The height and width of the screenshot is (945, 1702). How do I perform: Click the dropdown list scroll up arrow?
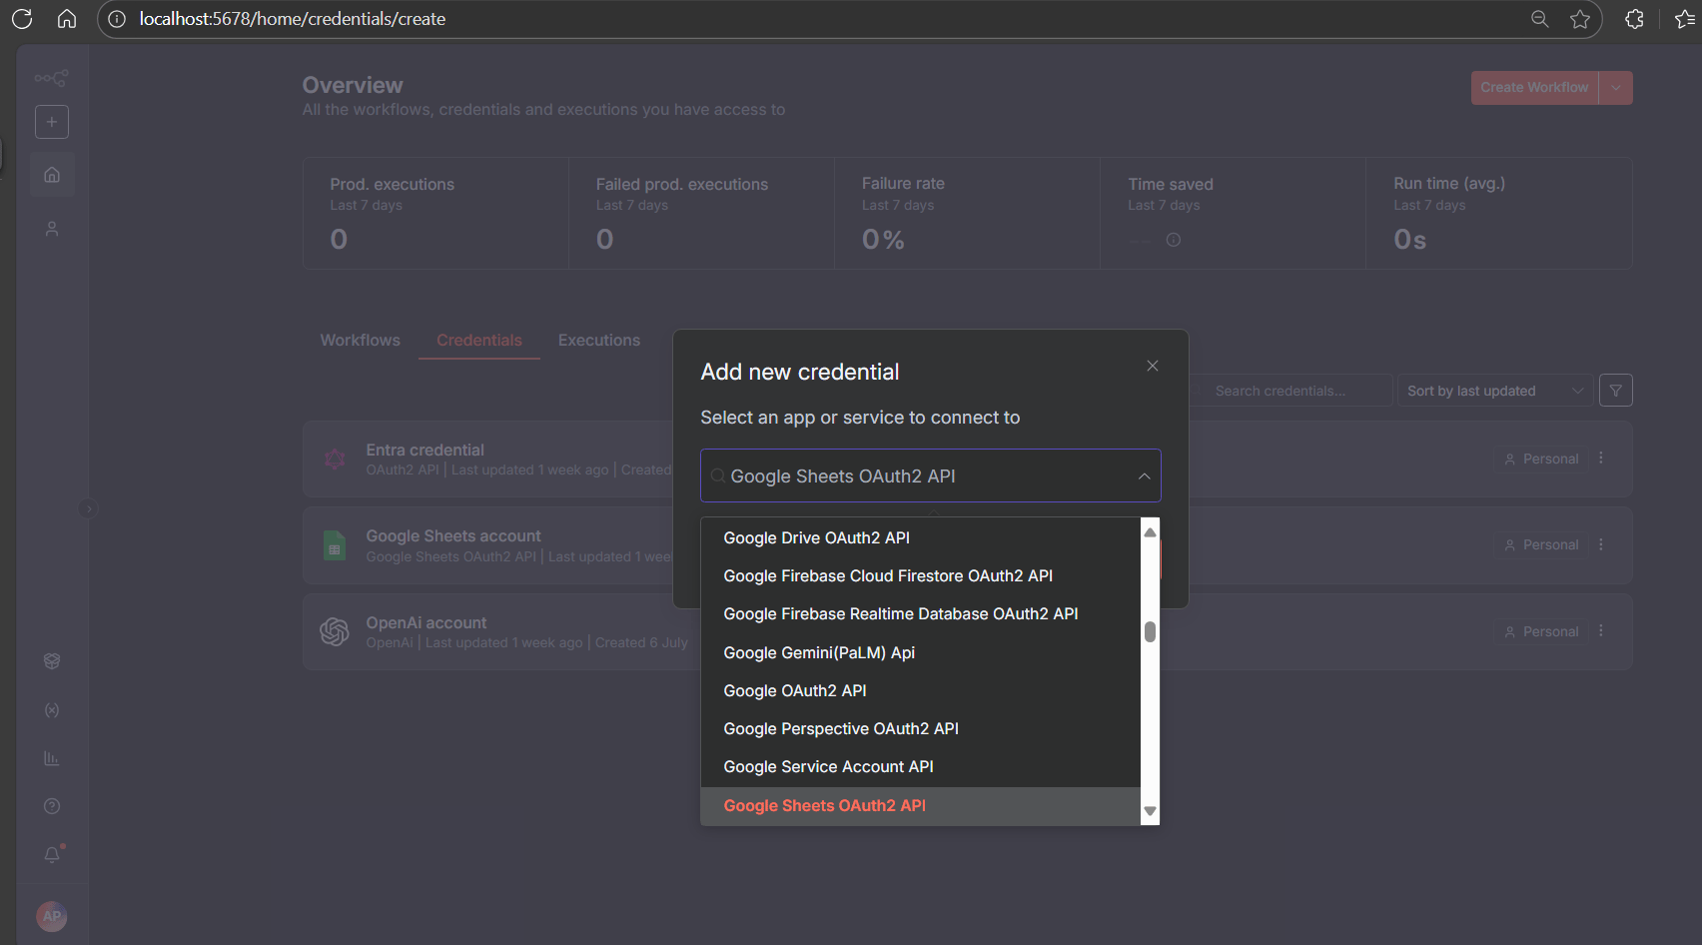1150,532
